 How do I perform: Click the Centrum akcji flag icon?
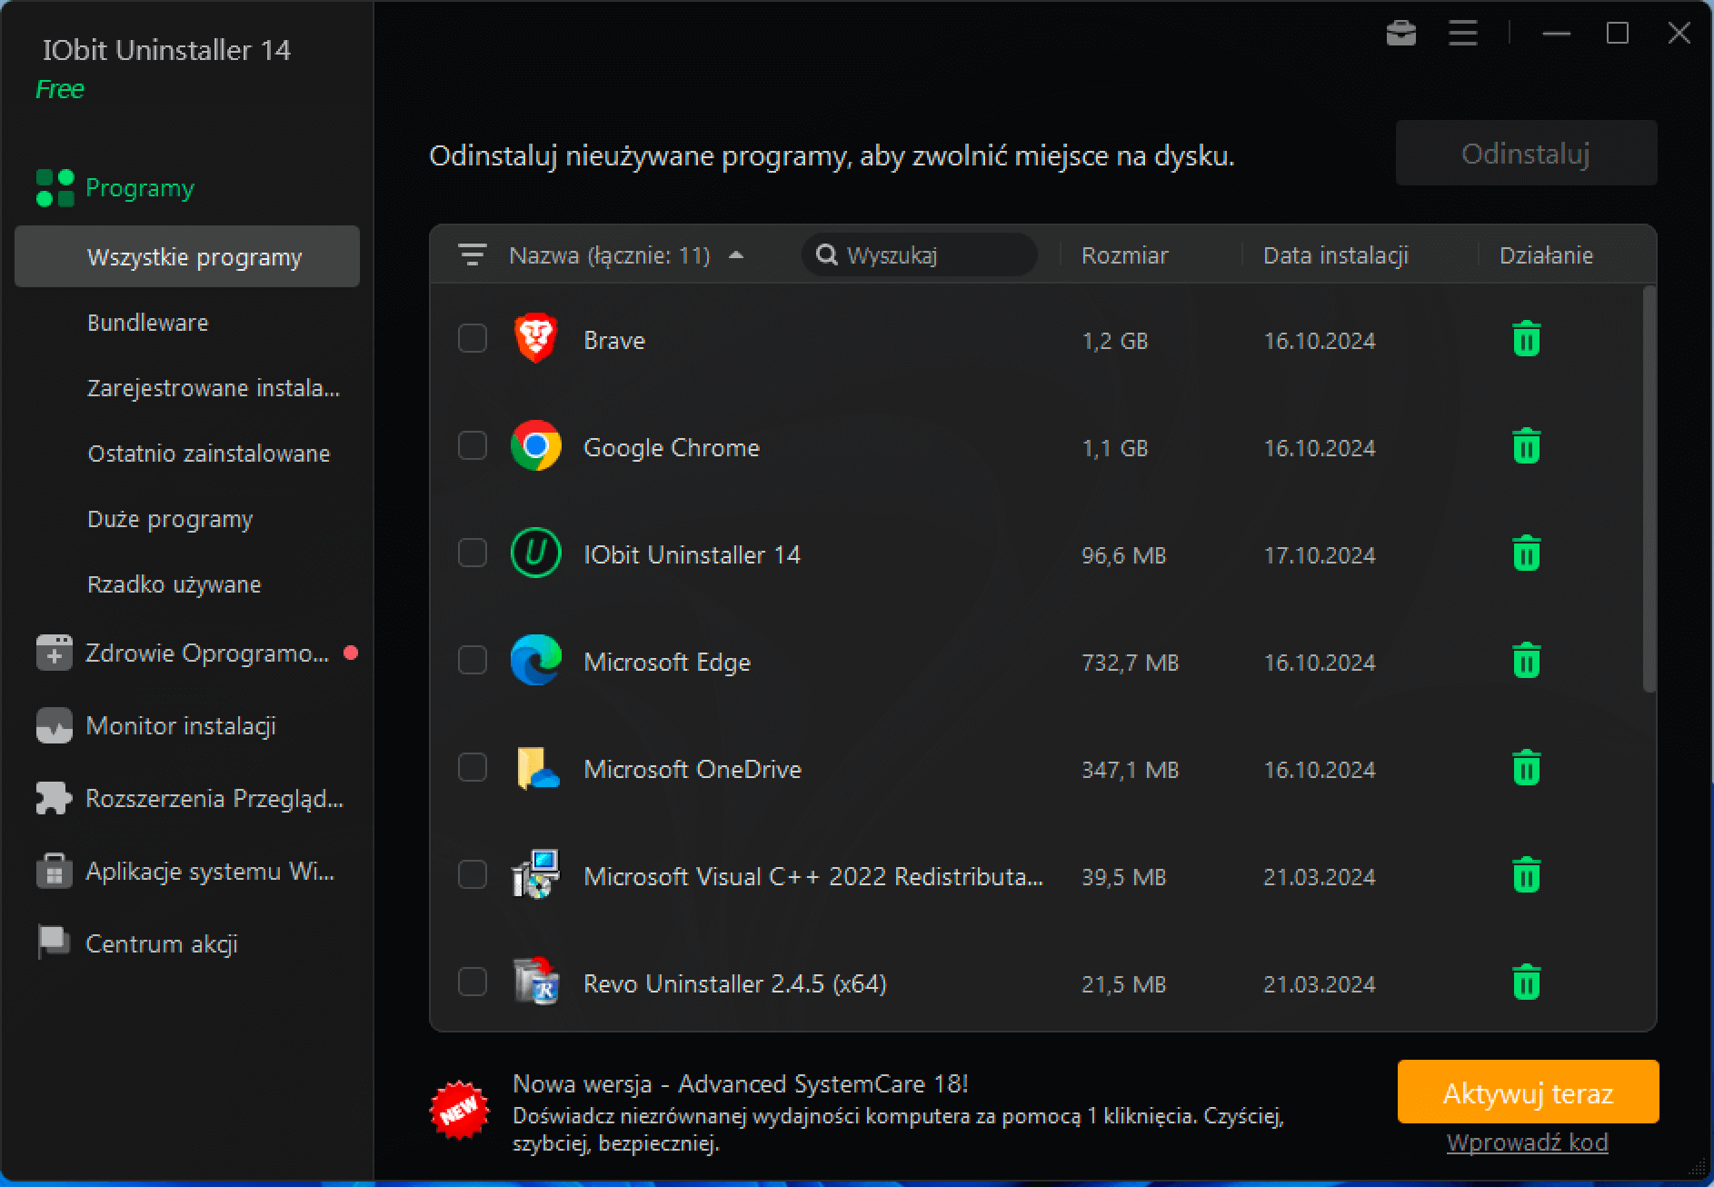tap(54, 943)
